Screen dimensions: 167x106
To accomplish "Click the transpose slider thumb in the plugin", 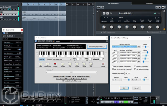I will click(x=71, y=72).
